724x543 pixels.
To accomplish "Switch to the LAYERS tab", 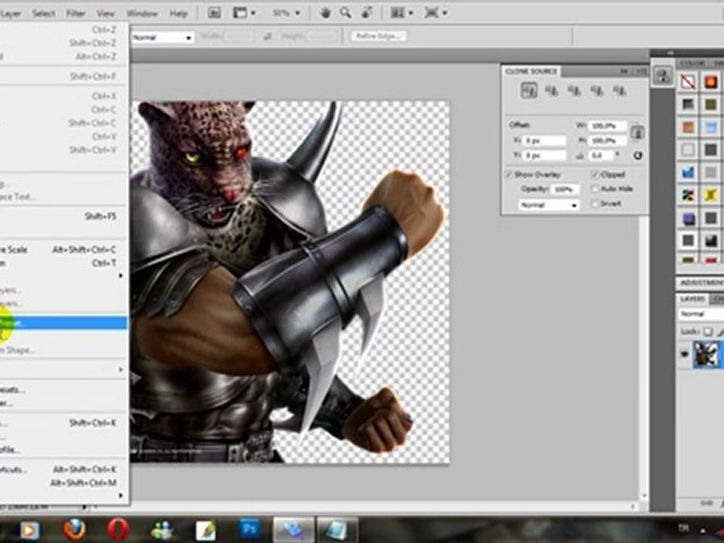I will click(692, 299).
